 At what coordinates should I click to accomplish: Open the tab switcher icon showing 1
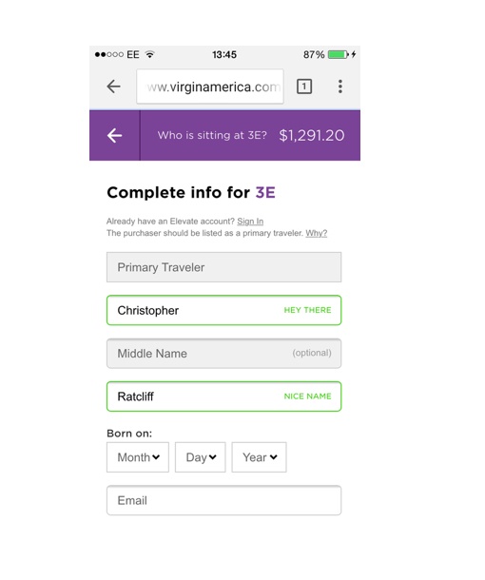pyautogui.click(x=304, y=87)
